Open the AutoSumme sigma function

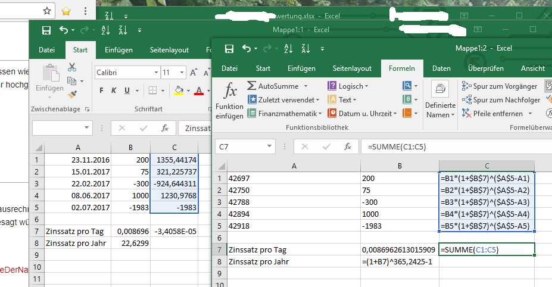click(x=277, y=86)
